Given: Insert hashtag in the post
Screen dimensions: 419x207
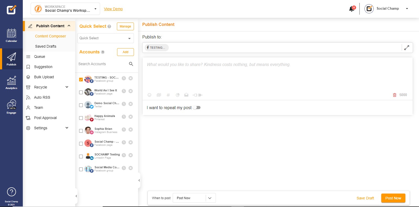Looking at the screenshot, I should (168, 95).
